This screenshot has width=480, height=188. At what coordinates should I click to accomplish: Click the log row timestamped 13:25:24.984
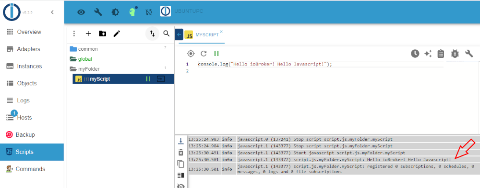click(x=334, y=146)
